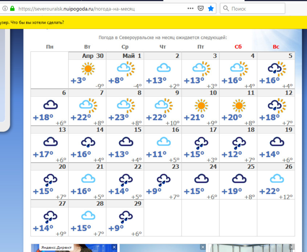Click the sun icon for April 30
307x252 pixels.
pos(88,69)
